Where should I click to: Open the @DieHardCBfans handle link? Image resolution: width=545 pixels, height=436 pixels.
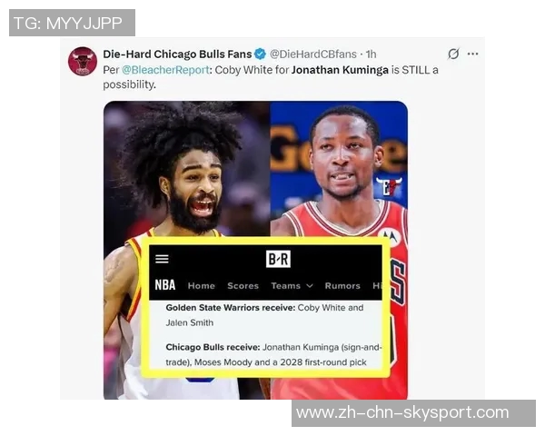pyautogui.click(x=313, y=54)
